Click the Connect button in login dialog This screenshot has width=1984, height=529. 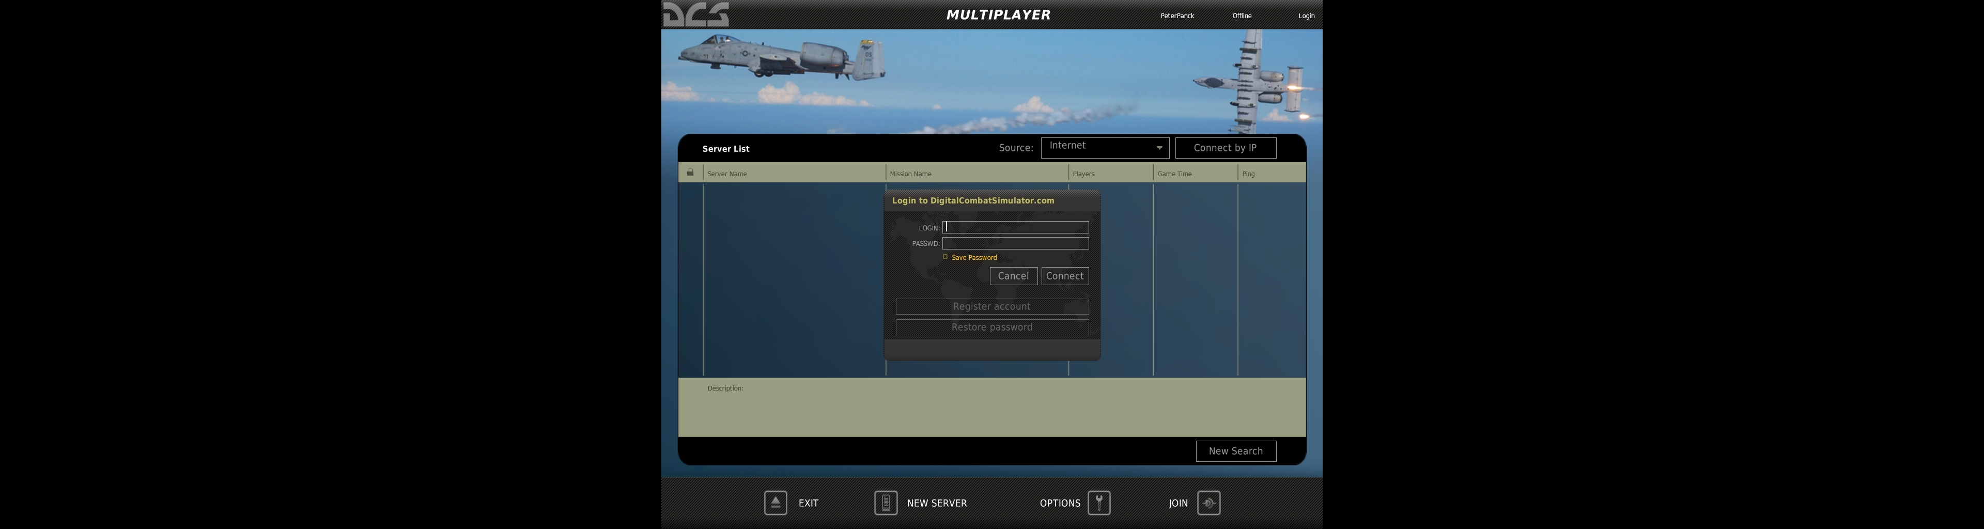pyautogui.click(x=1064, y=276)
